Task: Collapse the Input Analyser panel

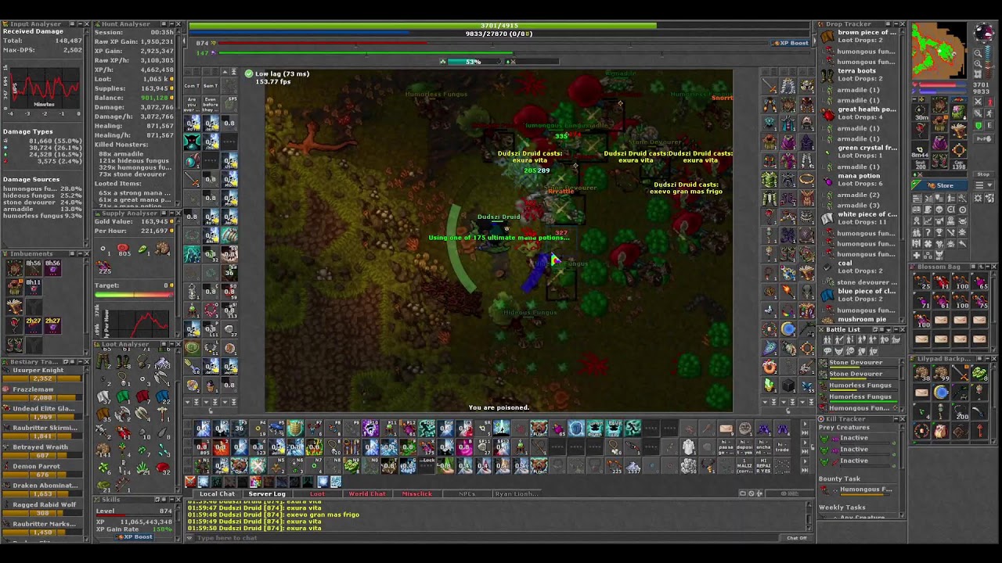Action: tap(80, 23)
